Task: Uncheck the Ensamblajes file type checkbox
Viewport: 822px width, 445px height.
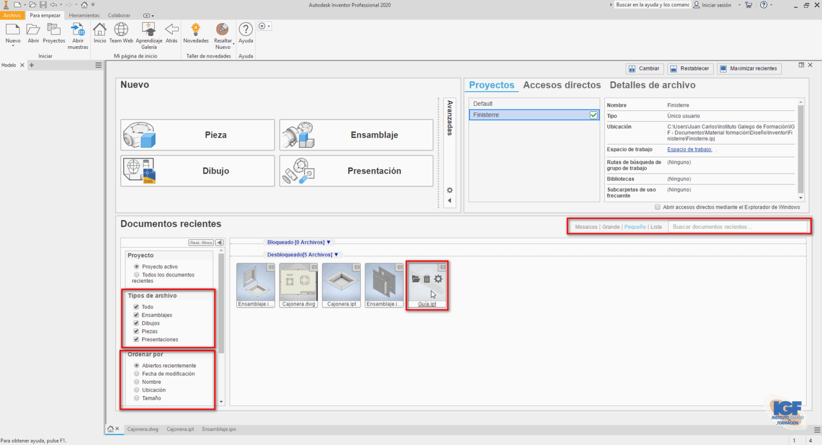Action: [137, 315]
